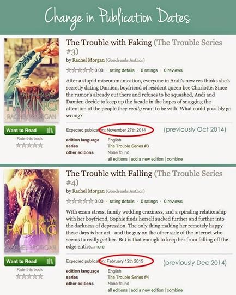The height and width of the screenshot is (295, 236).
Task: Open shelf dropdown beside Falling's Want to Read
Action: click(50, 261)
